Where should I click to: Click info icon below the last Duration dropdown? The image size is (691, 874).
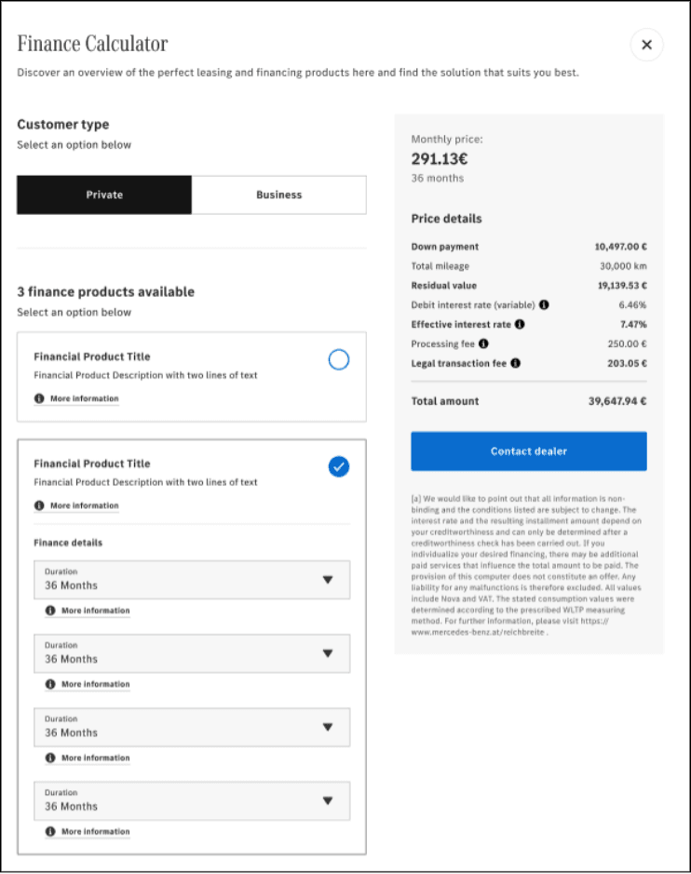pyautogui.click(x=50, y=831)
